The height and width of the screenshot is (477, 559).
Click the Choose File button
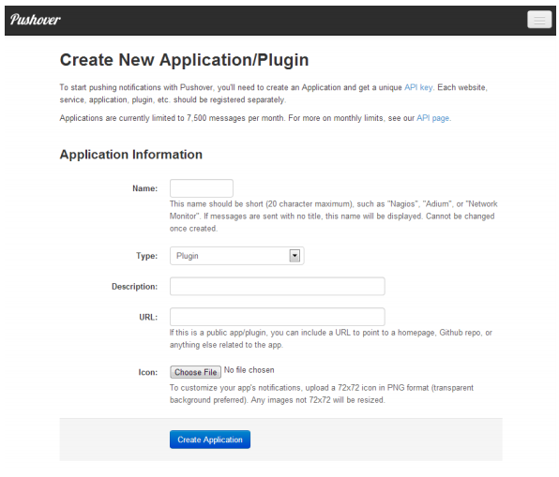195,372
